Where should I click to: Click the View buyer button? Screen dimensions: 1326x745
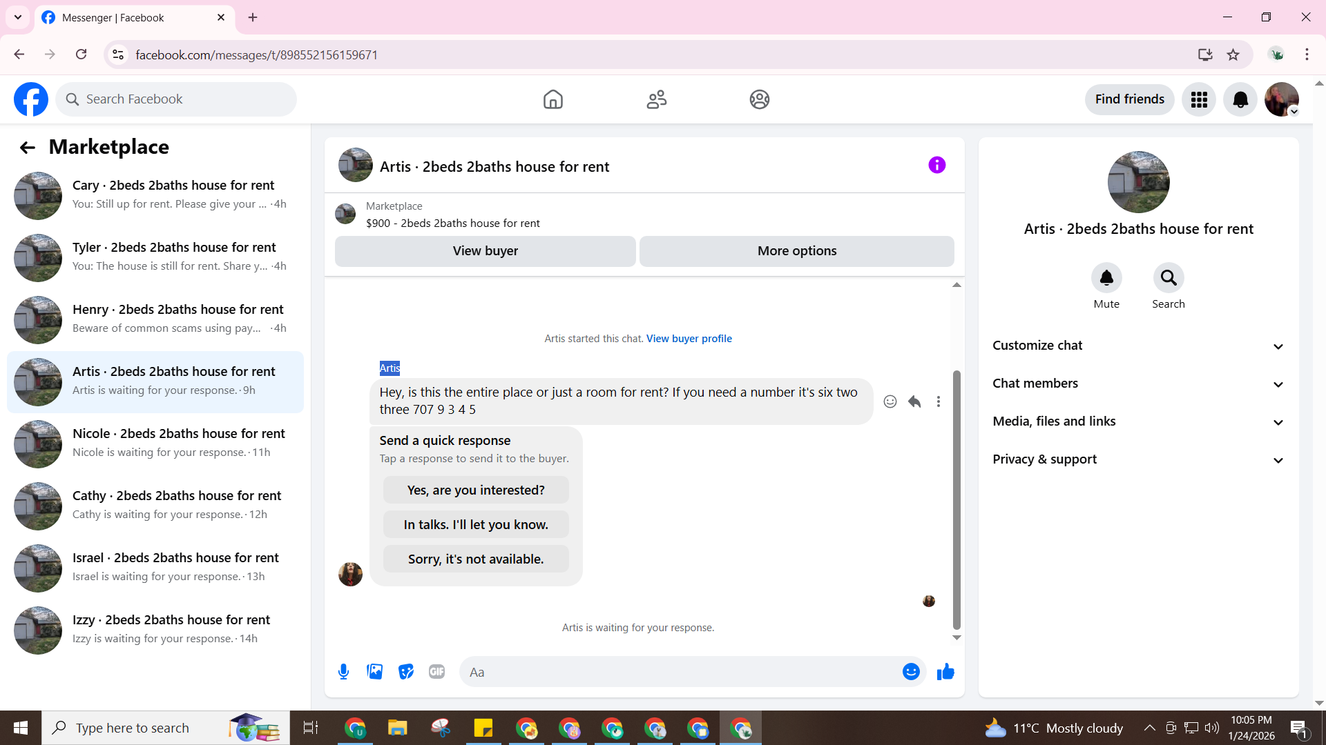coord(485,251)
